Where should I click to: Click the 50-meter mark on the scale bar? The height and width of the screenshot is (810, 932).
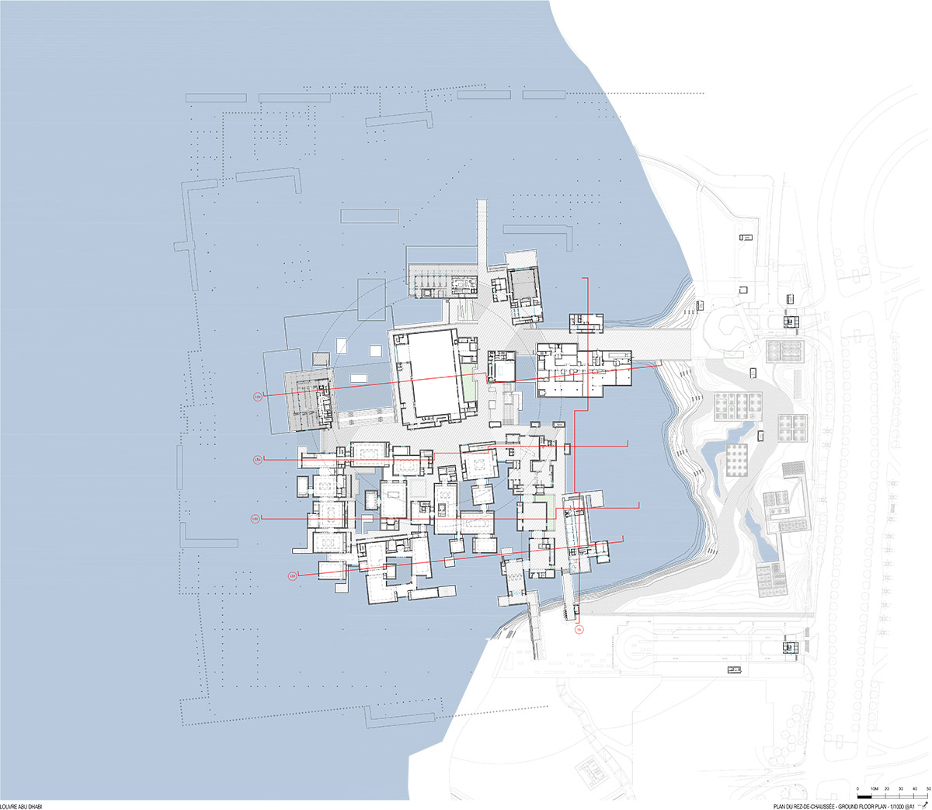coord(927,787)
